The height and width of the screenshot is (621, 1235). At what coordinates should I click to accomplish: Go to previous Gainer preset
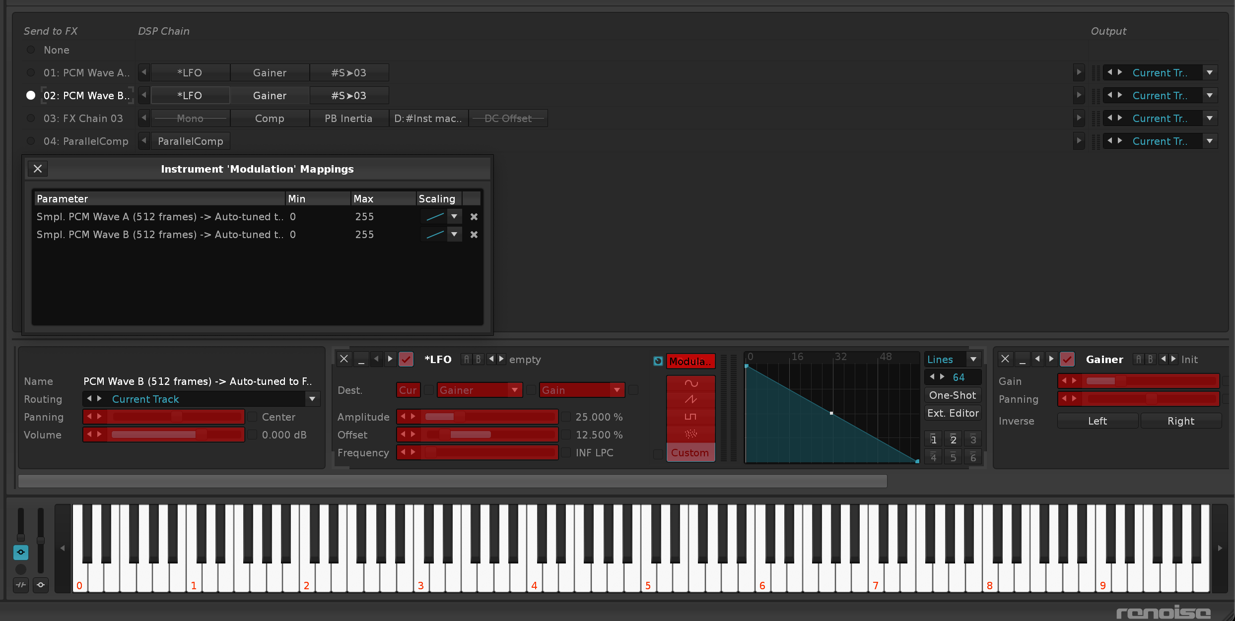click(x=1163, y=359)
